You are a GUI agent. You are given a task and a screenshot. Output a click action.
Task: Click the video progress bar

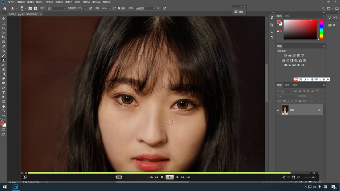coord(170,173)
